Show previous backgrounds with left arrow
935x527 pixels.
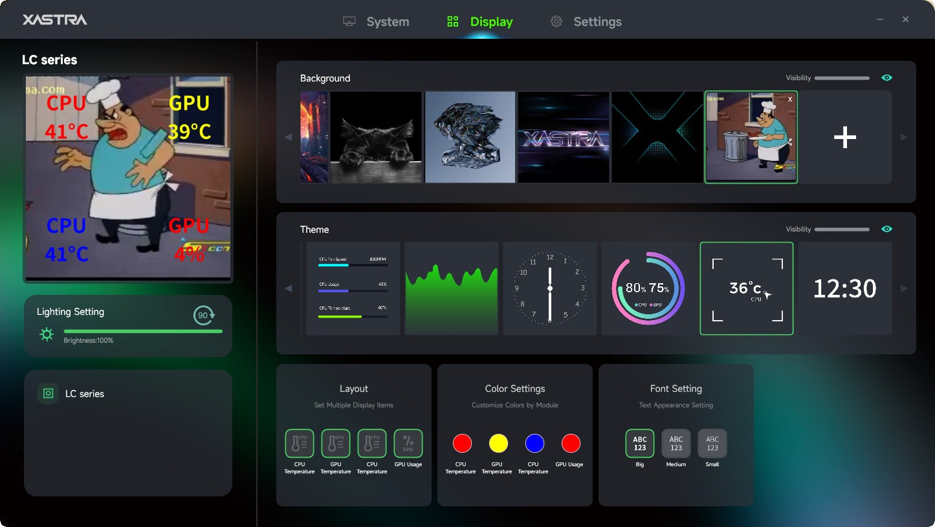pos(289,137)
